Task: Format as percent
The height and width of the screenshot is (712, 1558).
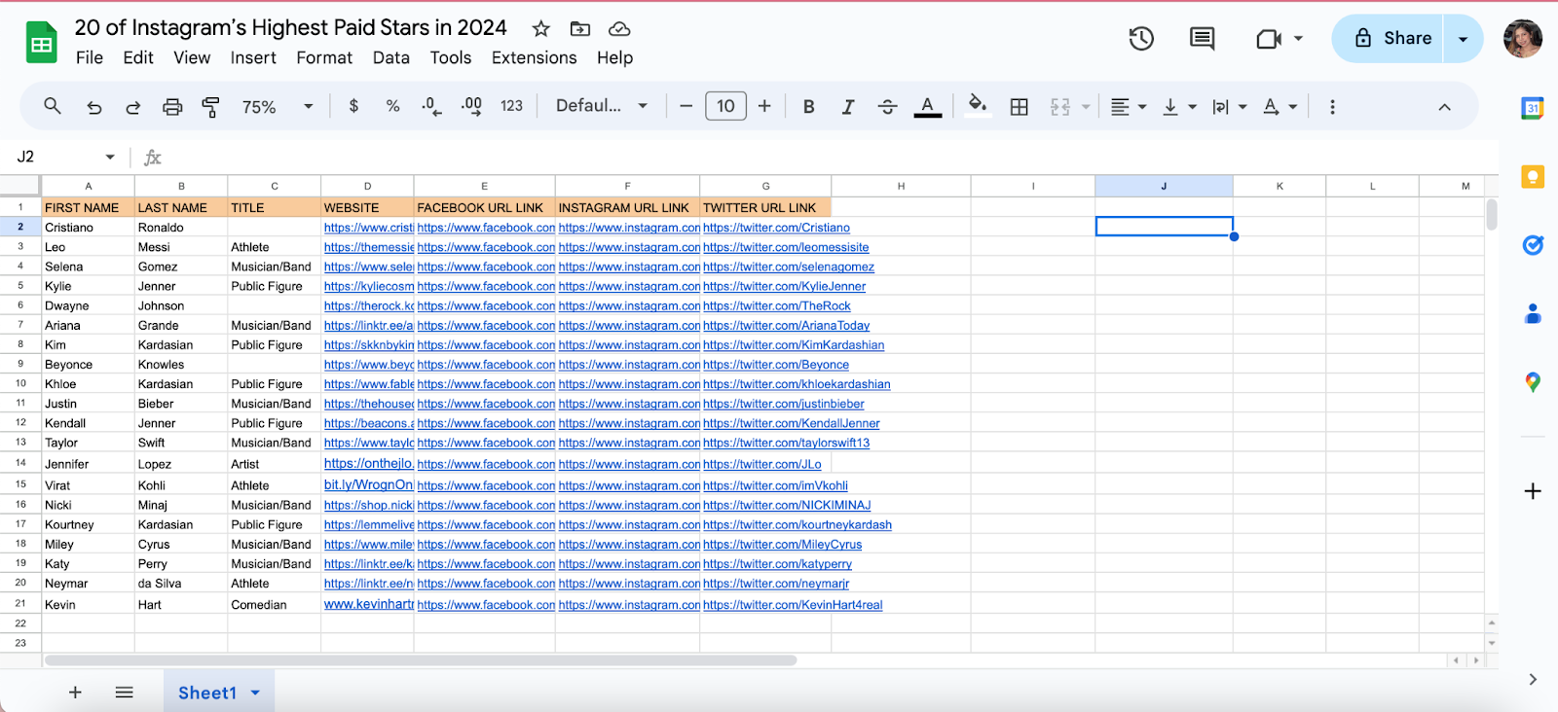Action: (x=392, y=106)
